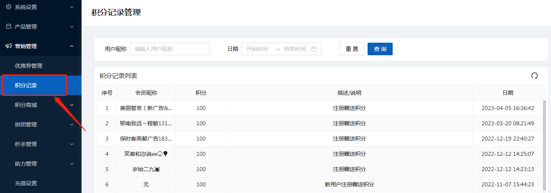The image size is (551, 193).
Task: Click the 结束时间 date field
Action: click(x=295, y=49)
